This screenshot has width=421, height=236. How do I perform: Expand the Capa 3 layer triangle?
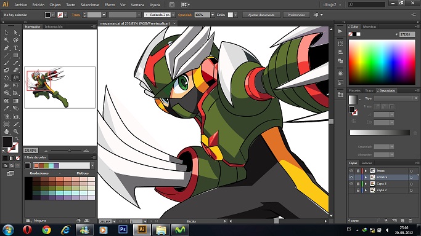(366, 184)
